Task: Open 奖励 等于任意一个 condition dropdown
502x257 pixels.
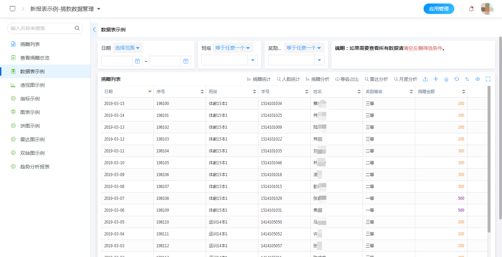Action: coord(304,48)
